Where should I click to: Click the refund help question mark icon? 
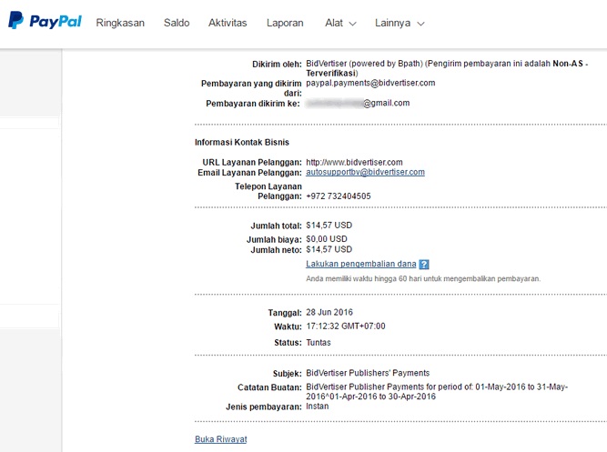click(x=424, y=265)
